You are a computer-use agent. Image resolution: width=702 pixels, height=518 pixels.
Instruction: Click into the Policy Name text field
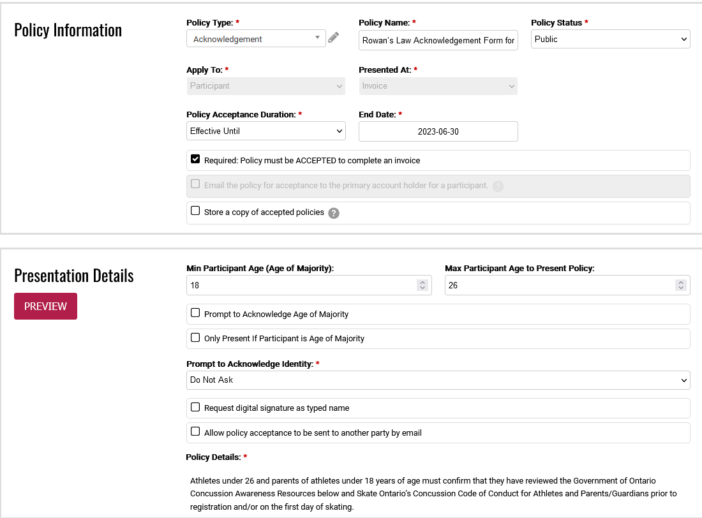438,40
